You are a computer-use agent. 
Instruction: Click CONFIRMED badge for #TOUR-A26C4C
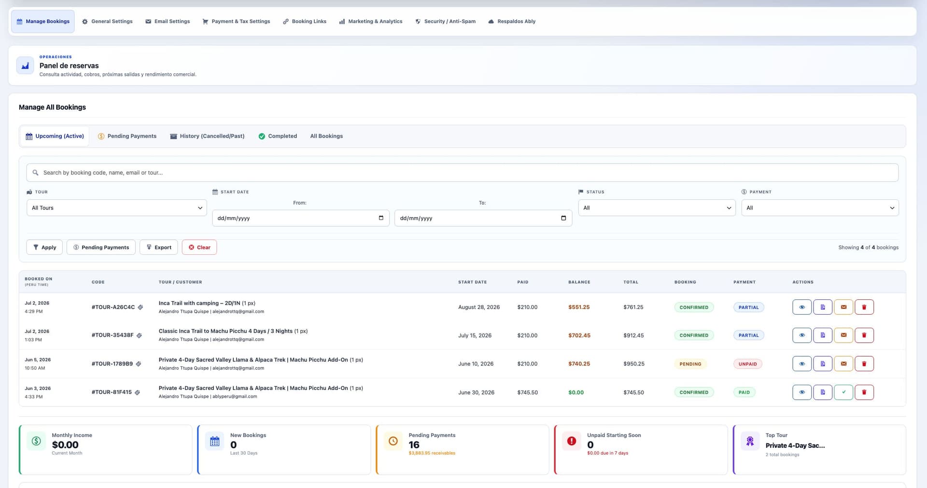tap(694, 307)
